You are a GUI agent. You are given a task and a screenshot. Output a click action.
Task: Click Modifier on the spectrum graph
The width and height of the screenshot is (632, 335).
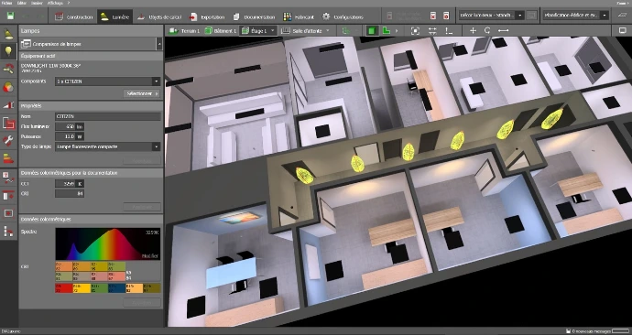coord(150,255)
